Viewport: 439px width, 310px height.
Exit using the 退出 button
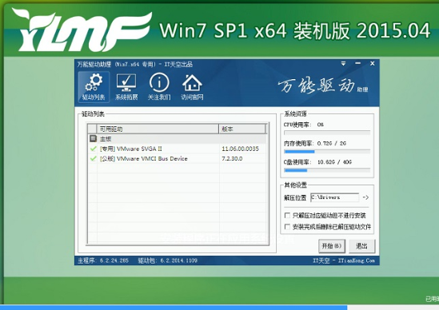coord(361,246)
